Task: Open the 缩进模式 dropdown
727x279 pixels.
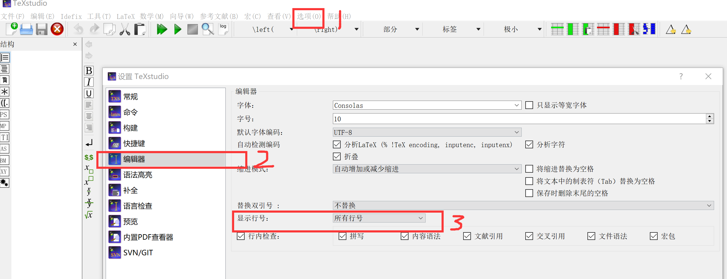Action: click(x=427, y=169)
